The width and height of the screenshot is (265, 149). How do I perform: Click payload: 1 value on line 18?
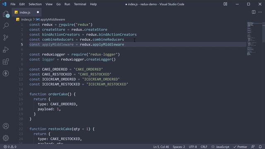pyautogui.click(x=58, y=109)
